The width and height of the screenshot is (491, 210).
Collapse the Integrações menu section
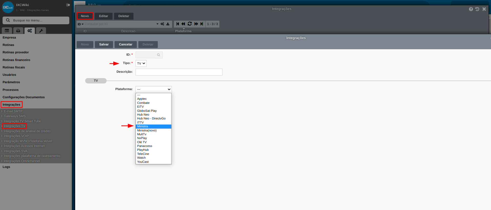[12, 105]
